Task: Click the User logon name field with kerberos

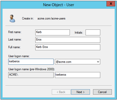Action: (31, 62)
